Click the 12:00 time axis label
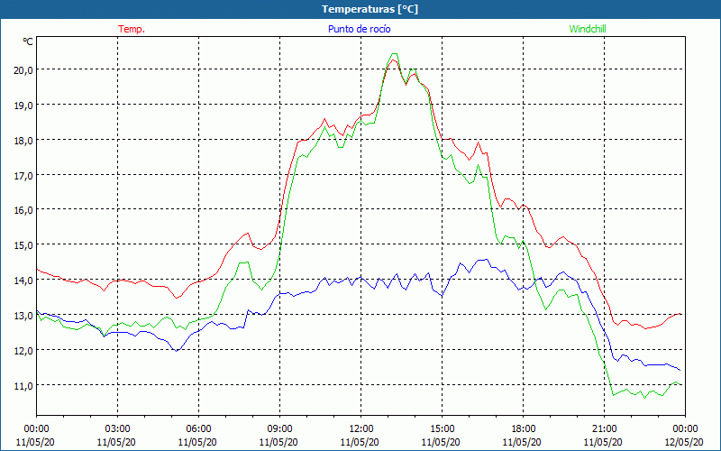The image size is (721, 451). tap(360, 429)
